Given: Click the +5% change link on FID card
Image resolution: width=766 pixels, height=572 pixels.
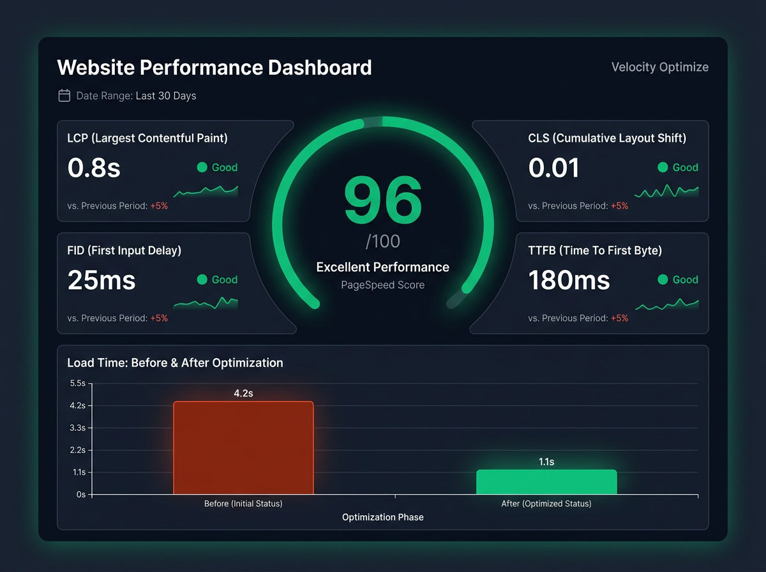Looking at the screenshot, I should tap(158, 317).
